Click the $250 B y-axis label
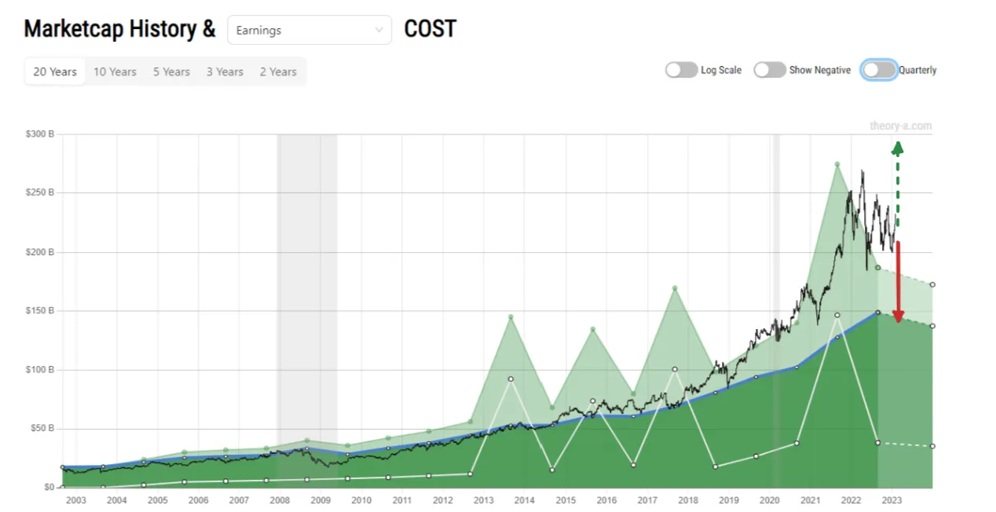Image resolution: width=996 pixels, height=512 pixels. [x=41, y=192]
